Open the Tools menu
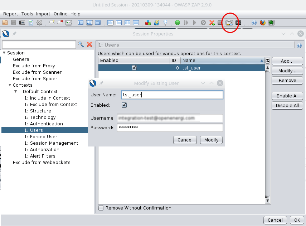 (27, 14)
